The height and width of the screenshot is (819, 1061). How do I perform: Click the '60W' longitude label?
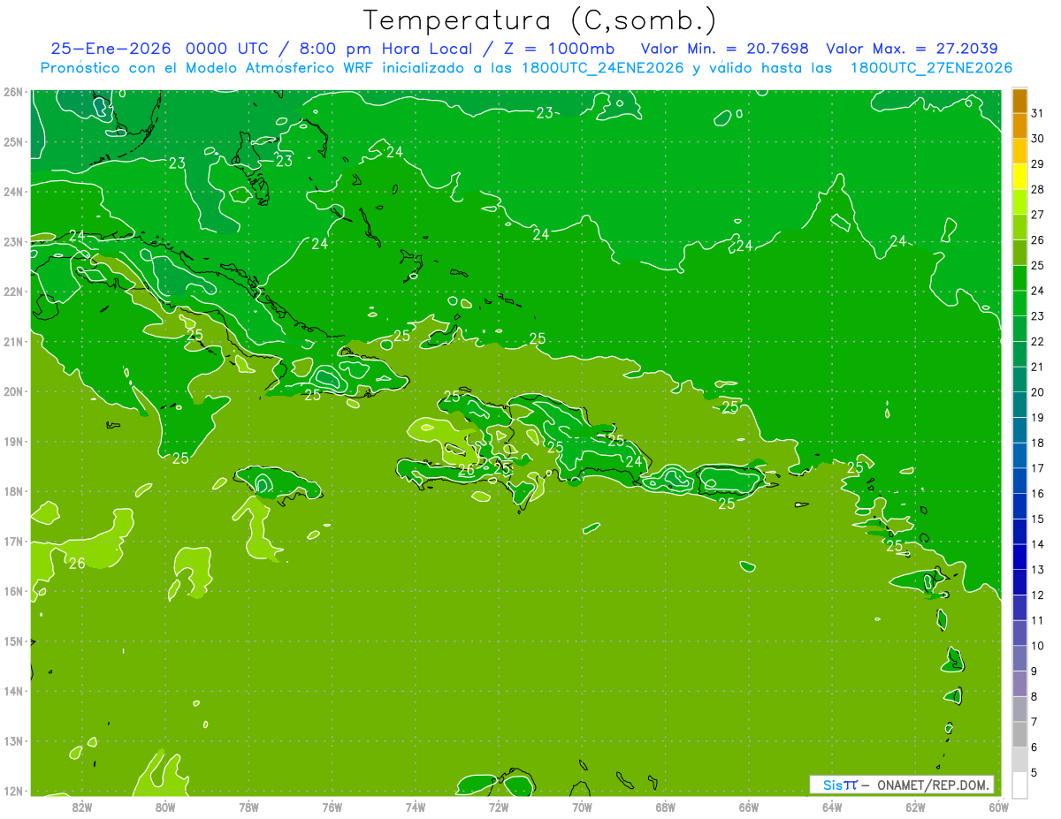[x=998, y=807]
